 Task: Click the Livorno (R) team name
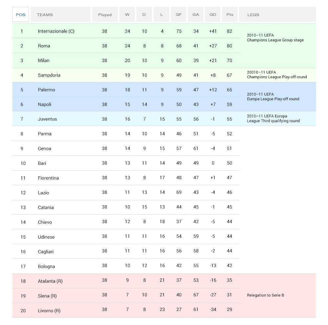click(49, 311)
